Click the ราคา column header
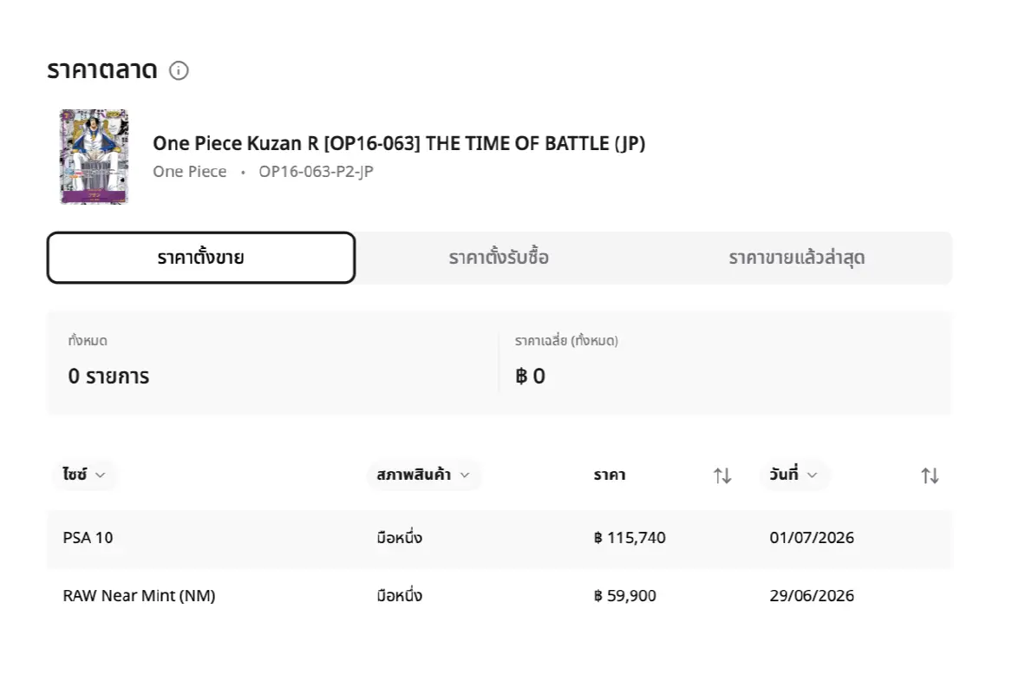The height and width of the screenshot is (675, 1012). (x=610, y=475)
